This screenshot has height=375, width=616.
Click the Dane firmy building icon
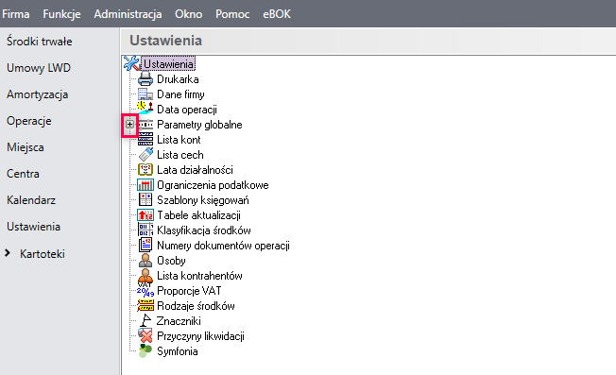click(x=145, y=94)
